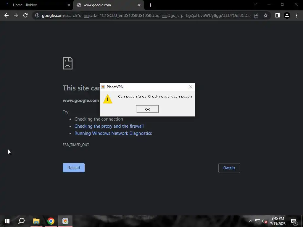
Task: Click the browser forward arrow
Action: click(16, 15)
